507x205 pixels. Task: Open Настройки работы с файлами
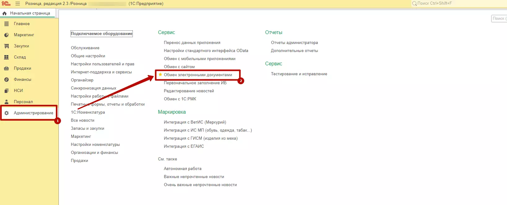click(100, 96)
